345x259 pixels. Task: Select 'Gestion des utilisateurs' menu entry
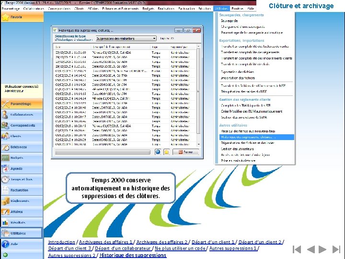click(237, 149)
